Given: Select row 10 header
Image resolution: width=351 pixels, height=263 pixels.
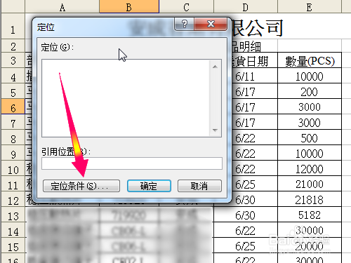Looking at the screenshot, I should pos(13,168).
